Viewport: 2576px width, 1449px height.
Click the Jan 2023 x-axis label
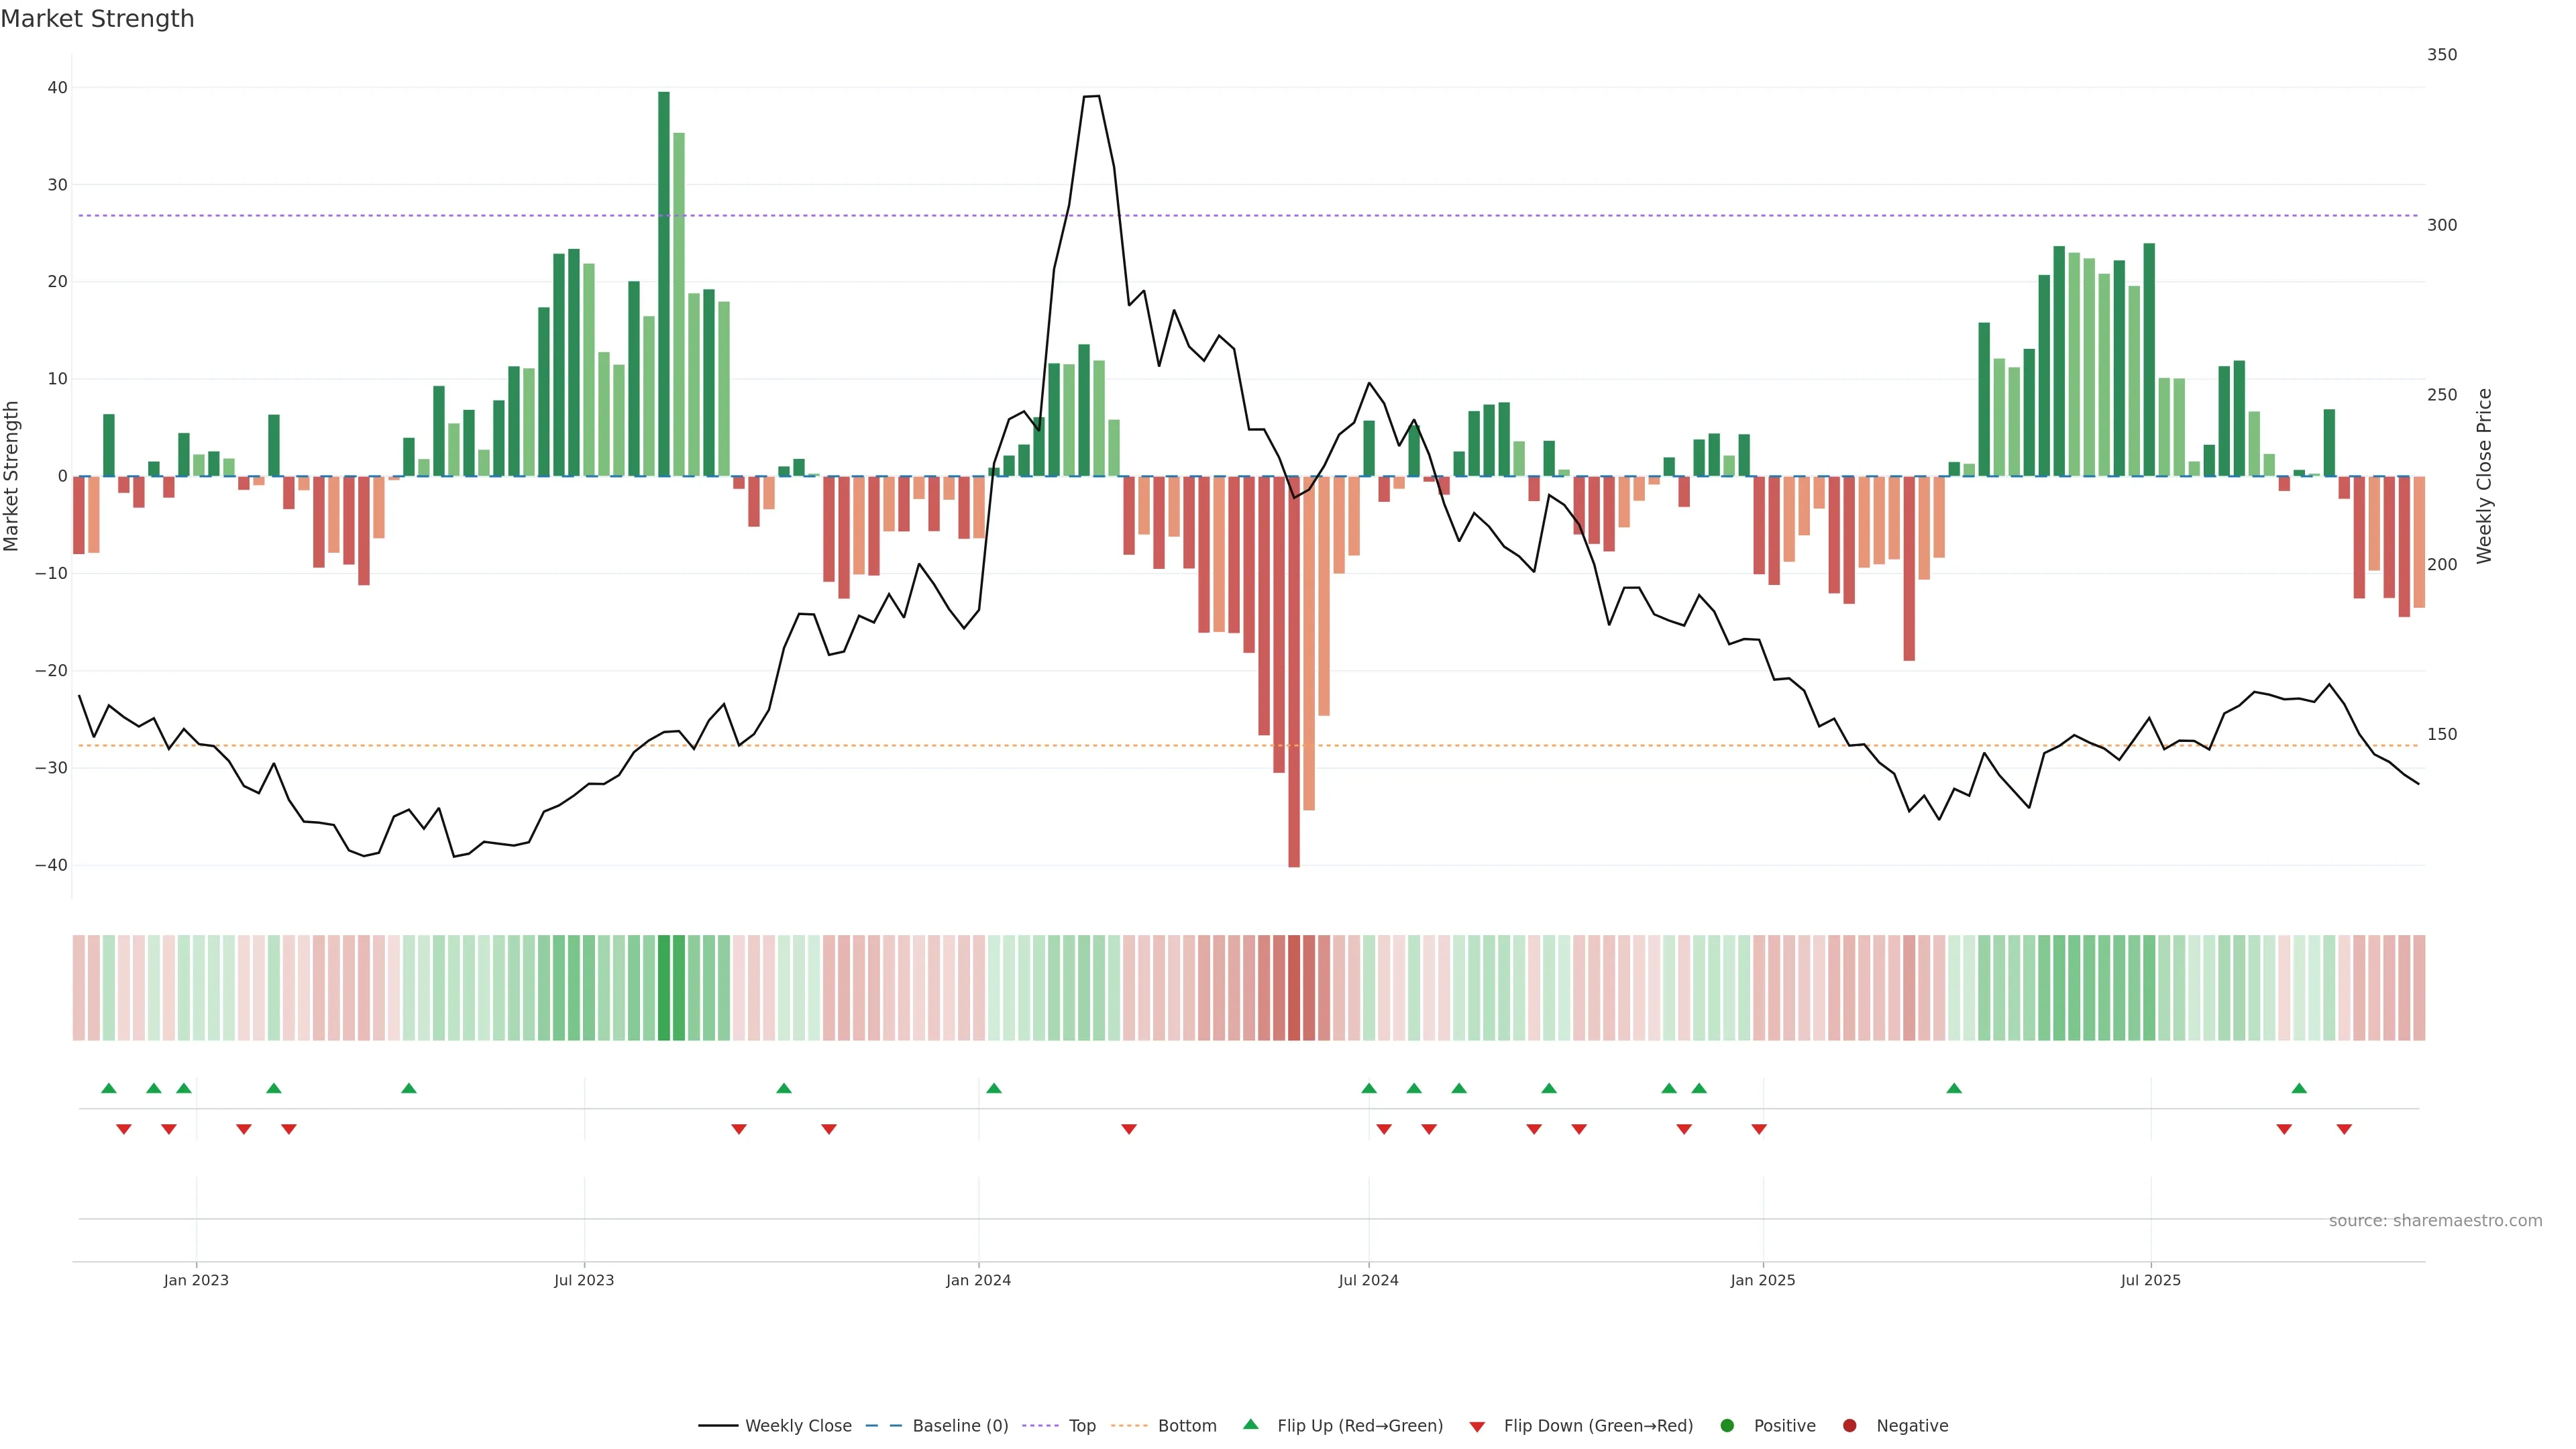coord(196,1280)
